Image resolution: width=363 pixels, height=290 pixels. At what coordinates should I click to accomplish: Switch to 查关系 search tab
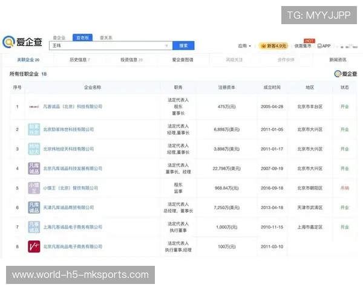coord(106,37)
